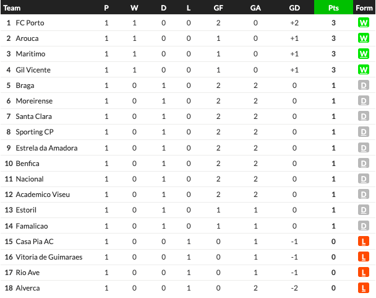Open the FC Porto team link
Viewport: 376px width, 298px height.
(30, 23)
